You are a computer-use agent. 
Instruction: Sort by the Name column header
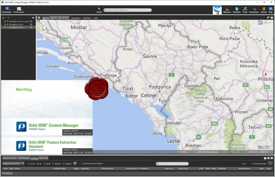[17, 169]
